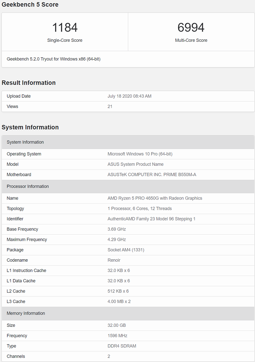This screenshot has width=255, height=362.
Task: Click the Geekbench 5.2.0 Tryout version text
Action: [x=54, y=59]
